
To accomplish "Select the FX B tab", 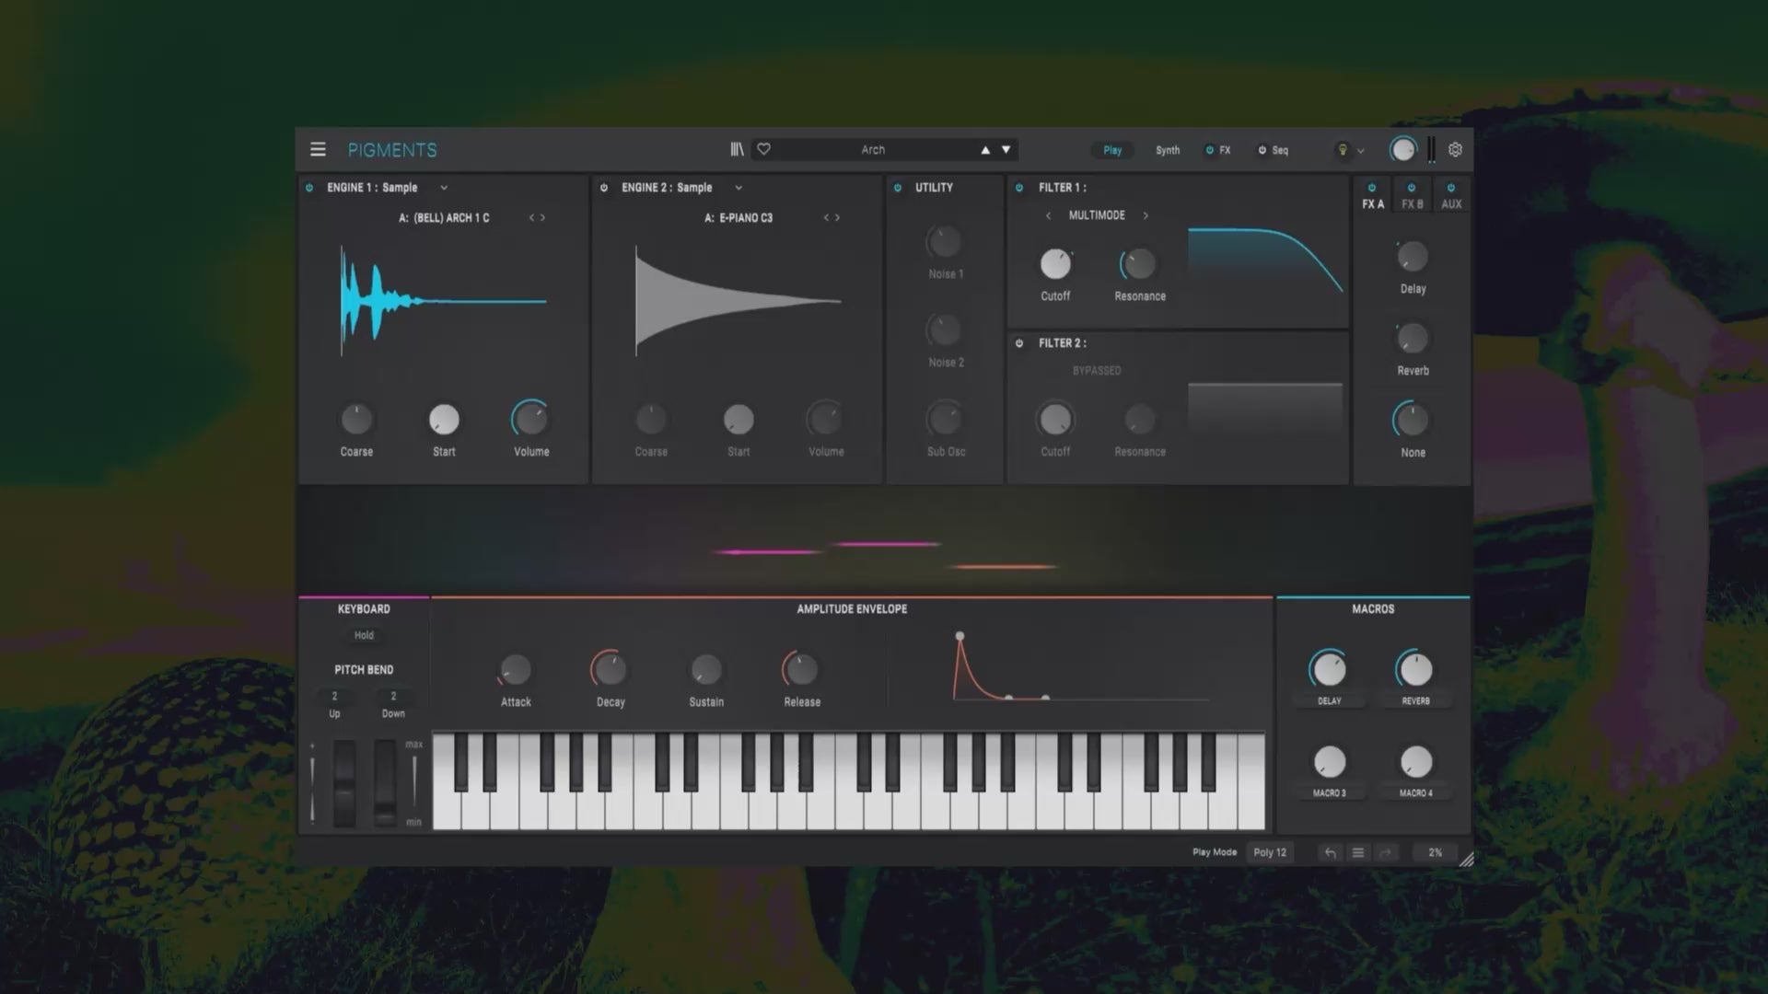I will tap(1412, 203).
